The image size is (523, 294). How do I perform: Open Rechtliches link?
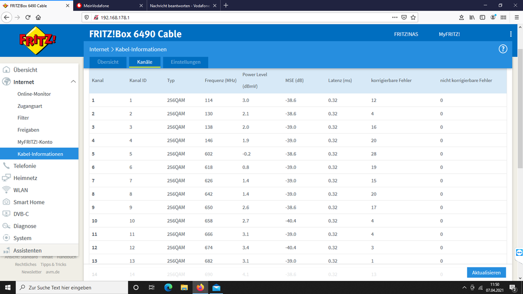(x=26, y=264)
